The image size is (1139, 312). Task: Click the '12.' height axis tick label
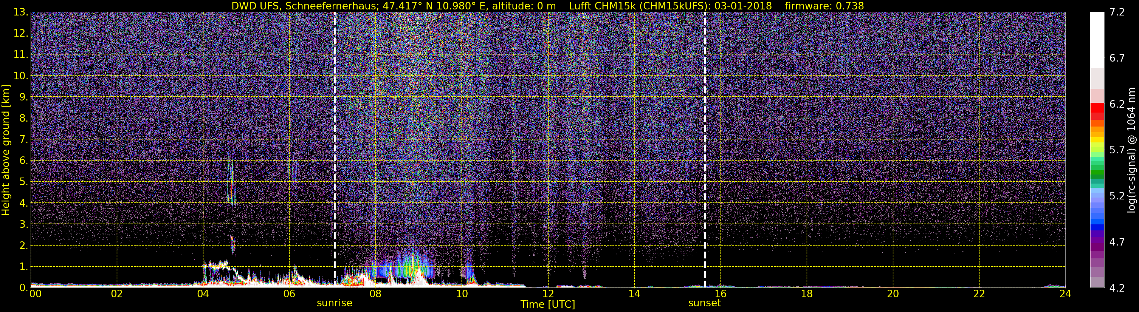tap(21, 33)
